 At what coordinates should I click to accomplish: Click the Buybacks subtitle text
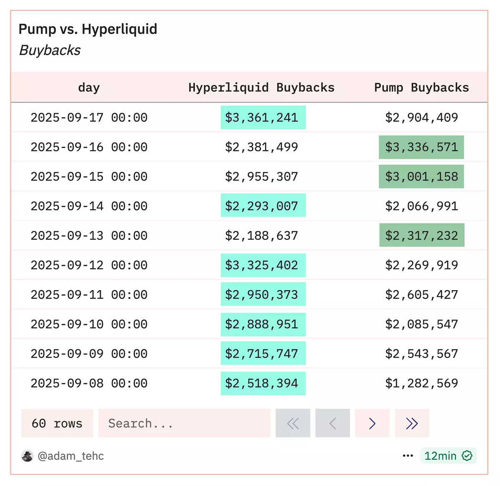(x=50, y=50)
